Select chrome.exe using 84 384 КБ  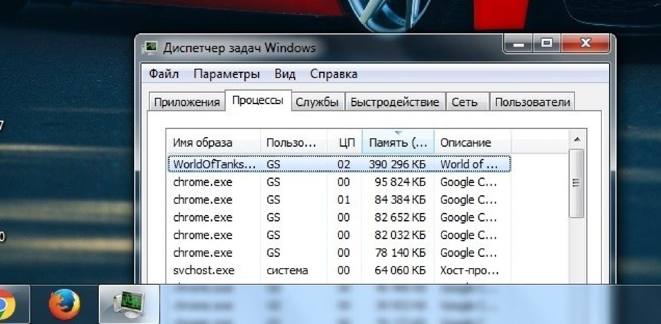[x=339, y=200]
